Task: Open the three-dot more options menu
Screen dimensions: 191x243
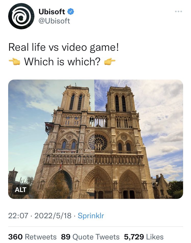Action: coord(179,11)
